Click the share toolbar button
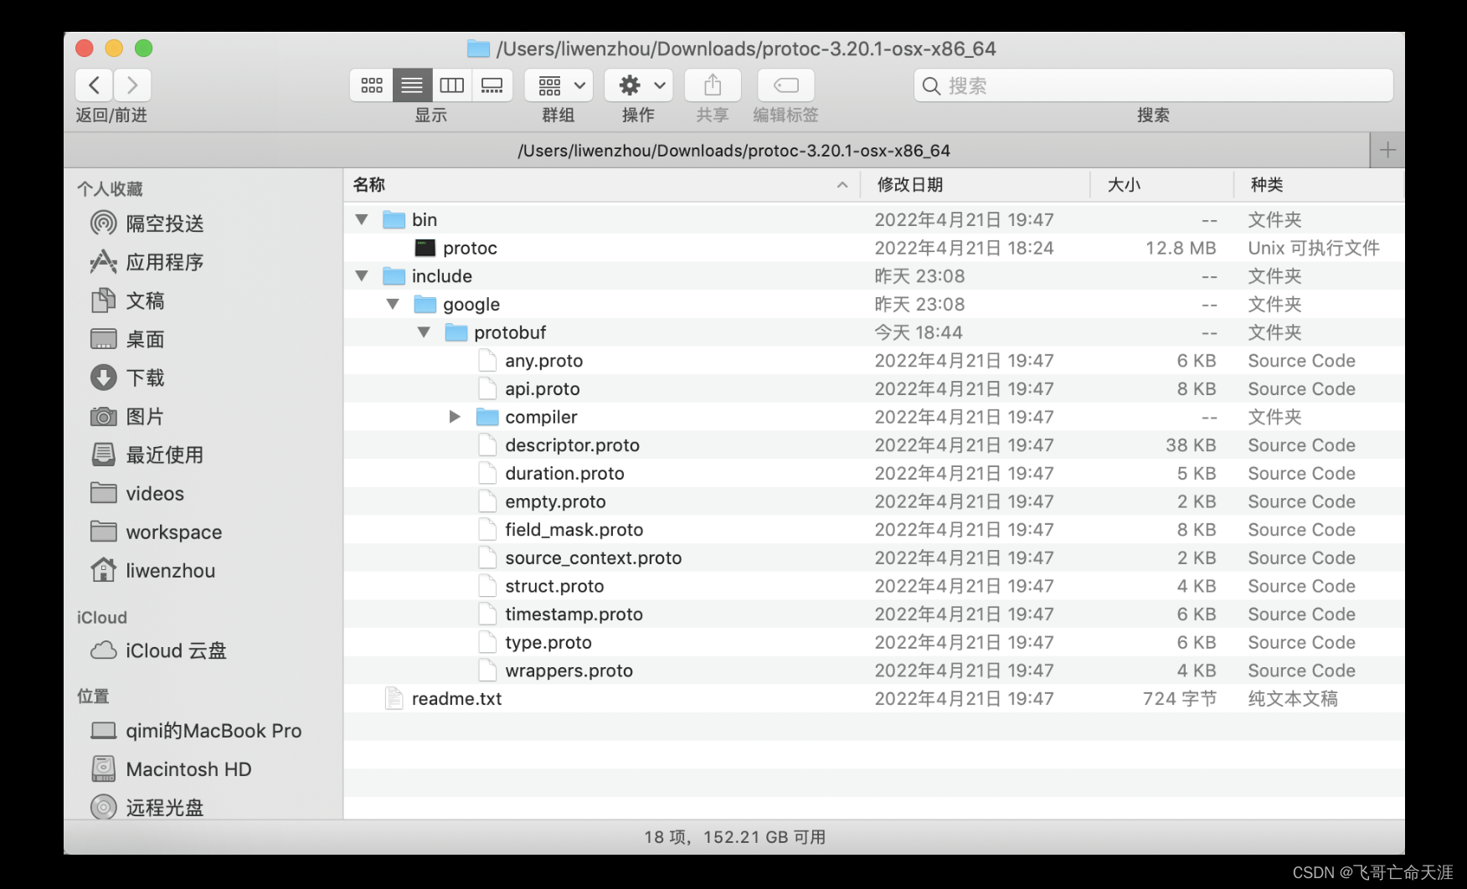The width and height of the screenshot is (1467, 889). 713,85
